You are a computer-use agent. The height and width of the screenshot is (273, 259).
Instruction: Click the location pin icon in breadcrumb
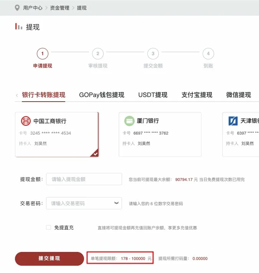(17, 8)
